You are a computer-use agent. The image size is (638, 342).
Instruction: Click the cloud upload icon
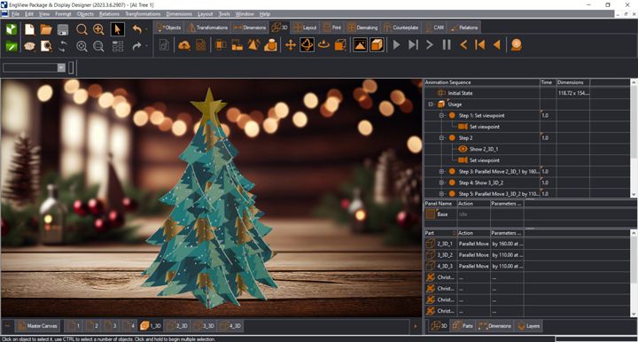pos(184,44)
